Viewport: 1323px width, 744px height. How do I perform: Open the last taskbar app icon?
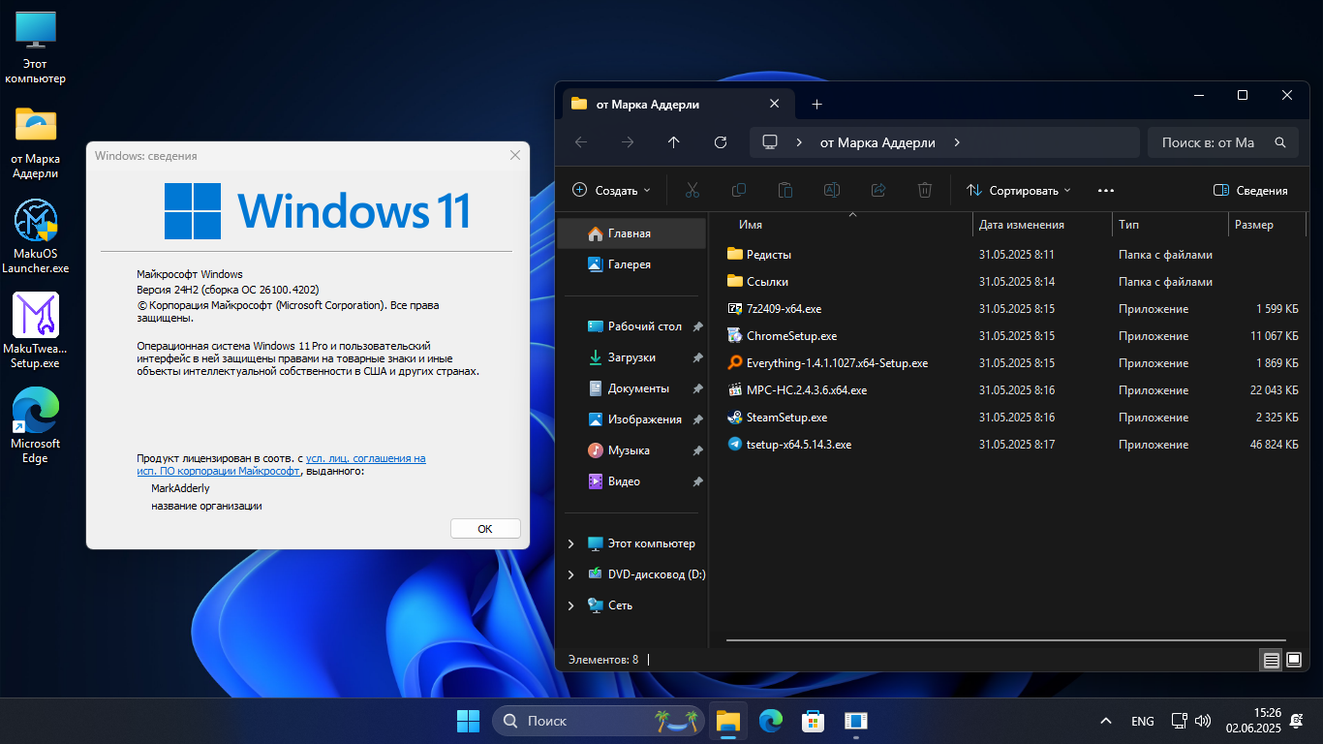[x=856, y=721]
